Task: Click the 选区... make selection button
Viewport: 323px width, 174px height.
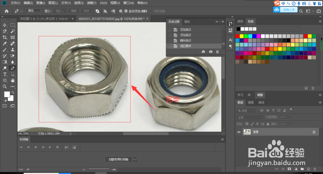Action: click(60, 11)
